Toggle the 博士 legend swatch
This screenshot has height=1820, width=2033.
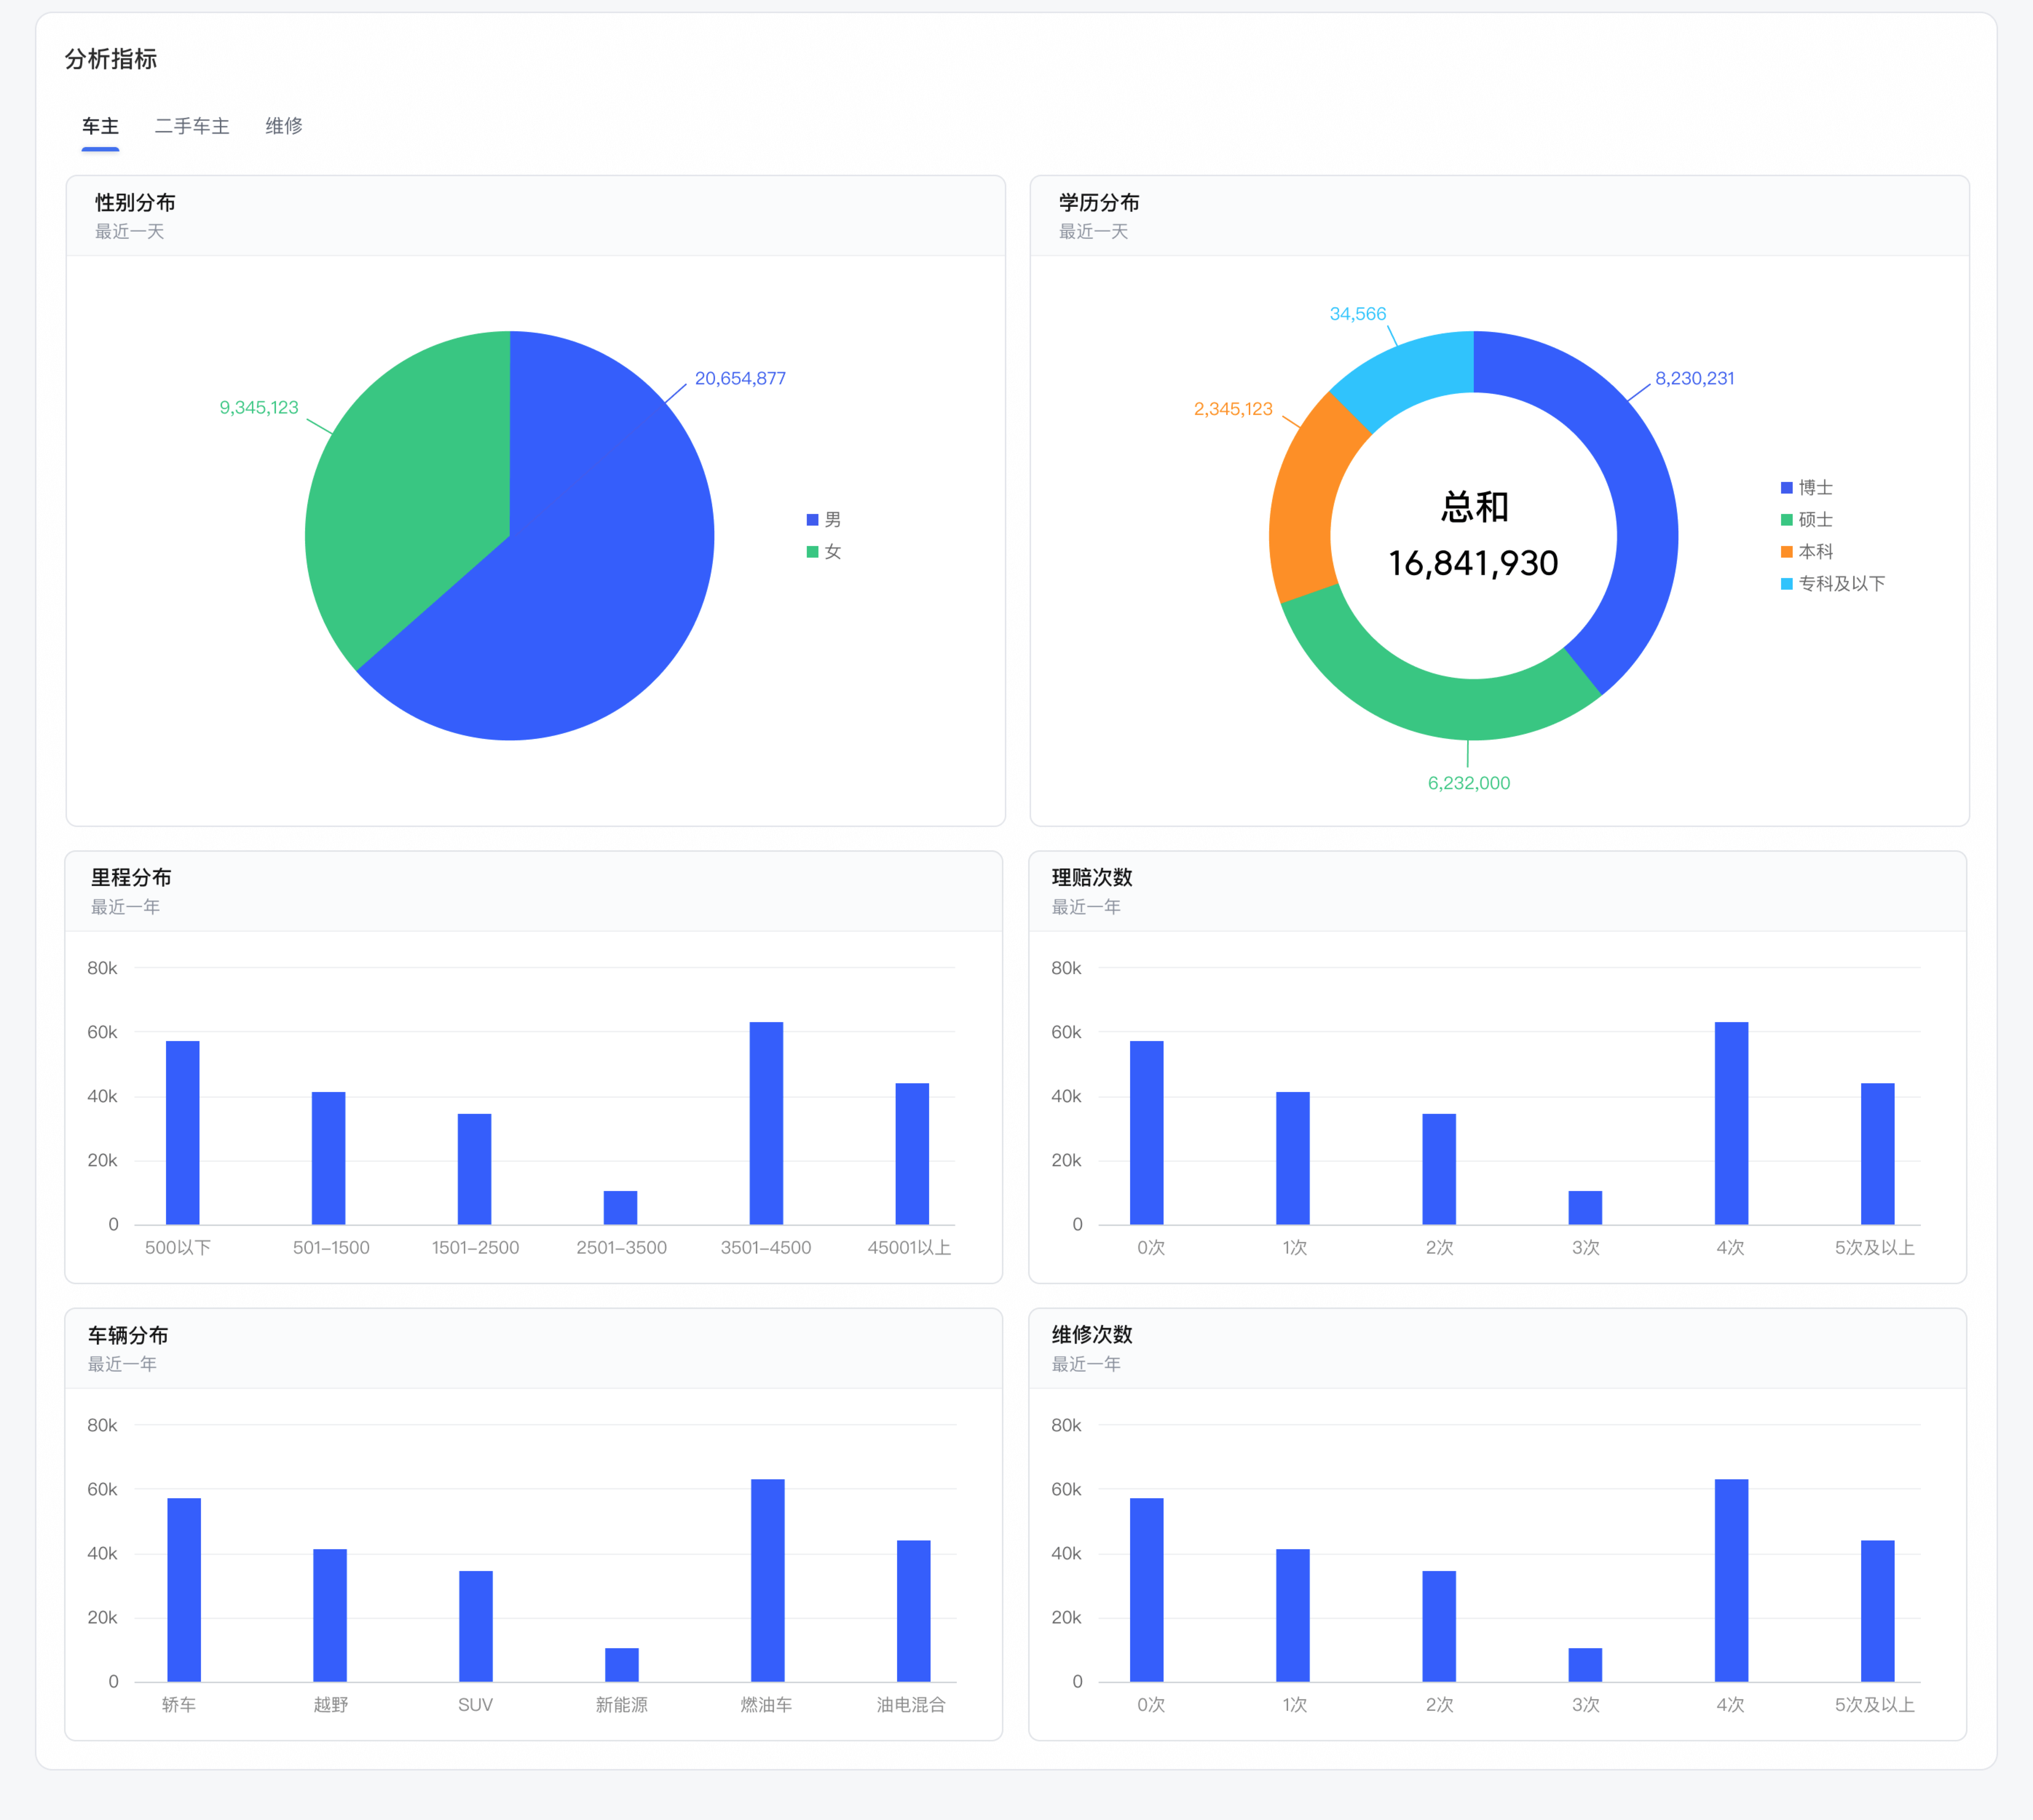[1786, 488]
